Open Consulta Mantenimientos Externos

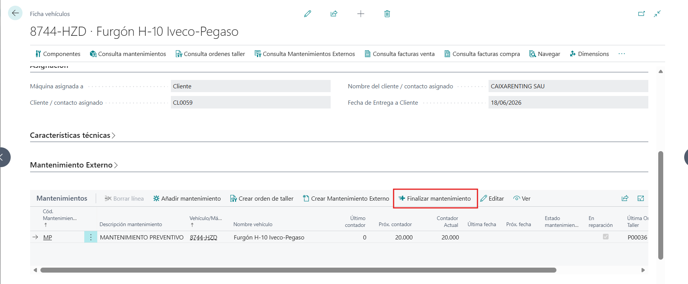point(305,54)
